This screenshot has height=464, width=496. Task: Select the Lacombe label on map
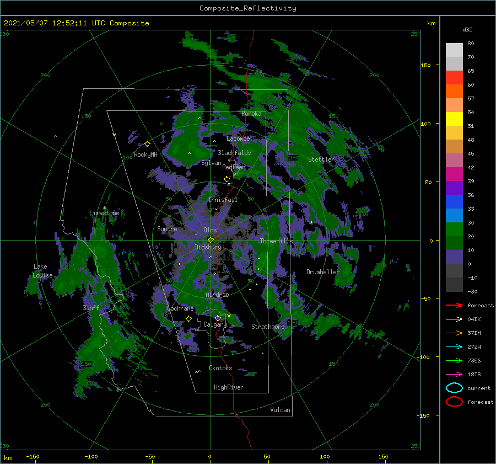(x=238, y=138)
